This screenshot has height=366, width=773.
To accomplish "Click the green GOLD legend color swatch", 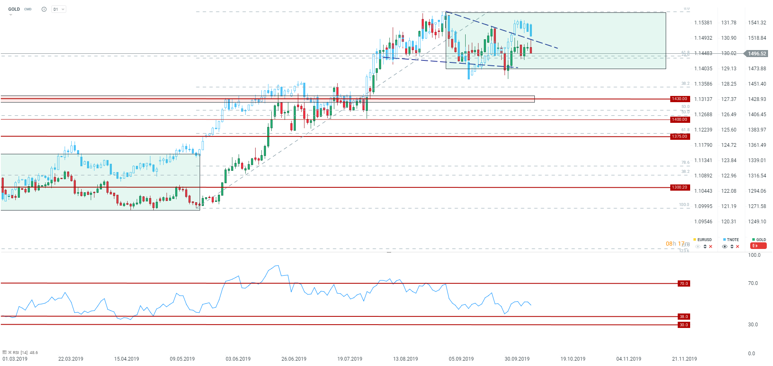I will click(754, 239).
